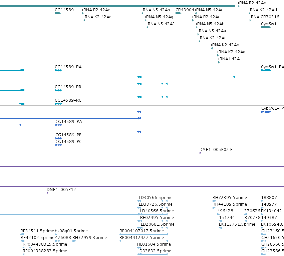The height and width of the screenshot is (256, 284).
Task: Select the CG14589-RB transcript glyph
Action: [x=58, y=90]
